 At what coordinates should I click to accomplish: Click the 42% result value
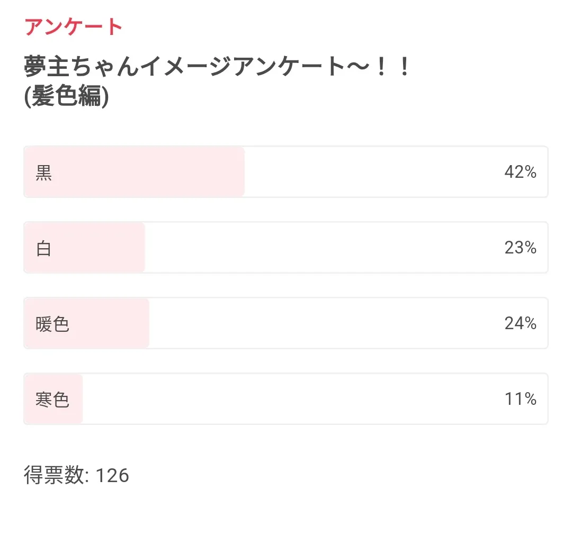coord(520,172)
